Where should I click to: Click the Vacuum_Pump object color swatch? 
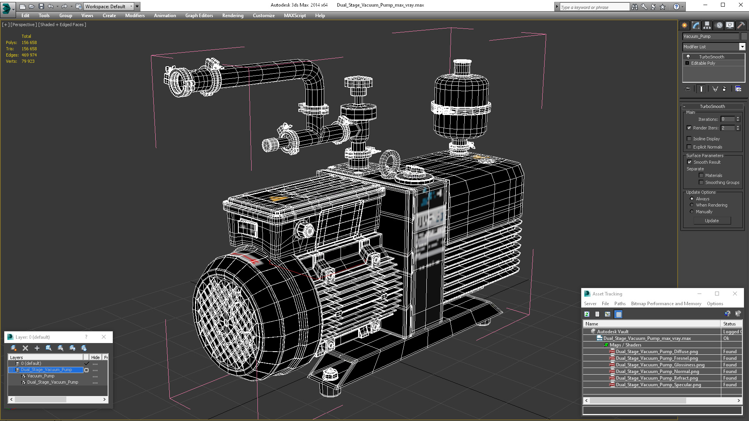click(x=744, y=36)
